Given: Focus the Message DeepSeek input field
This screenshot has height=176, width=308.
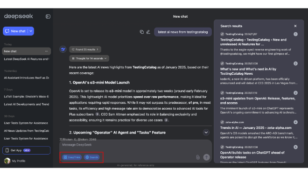Looking at the screenshot, I should (135, 145).
